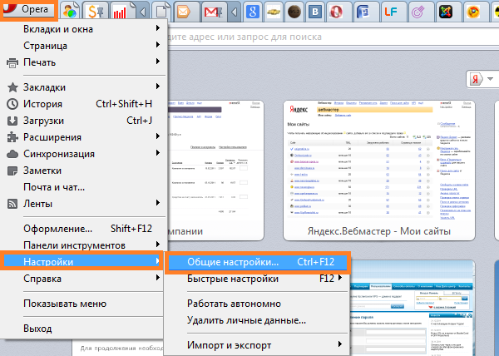Click the puzzle icon beside Расширения

click(x=12, y=137)
